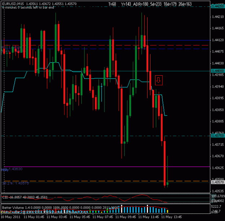Click the red down-arrow sell signal marker
The height and width of the screenshot is (221, 225).
(x=159, y=80)
